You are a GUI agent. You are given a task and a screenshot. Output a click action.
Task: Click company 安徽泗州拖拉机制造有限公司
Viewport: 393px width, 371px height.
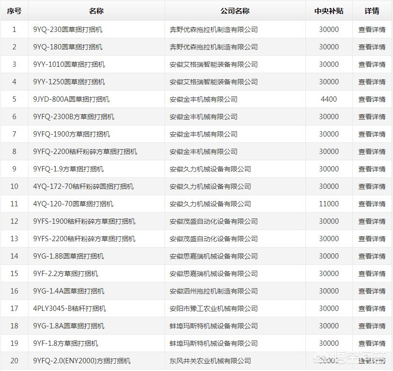pos(213,291)
